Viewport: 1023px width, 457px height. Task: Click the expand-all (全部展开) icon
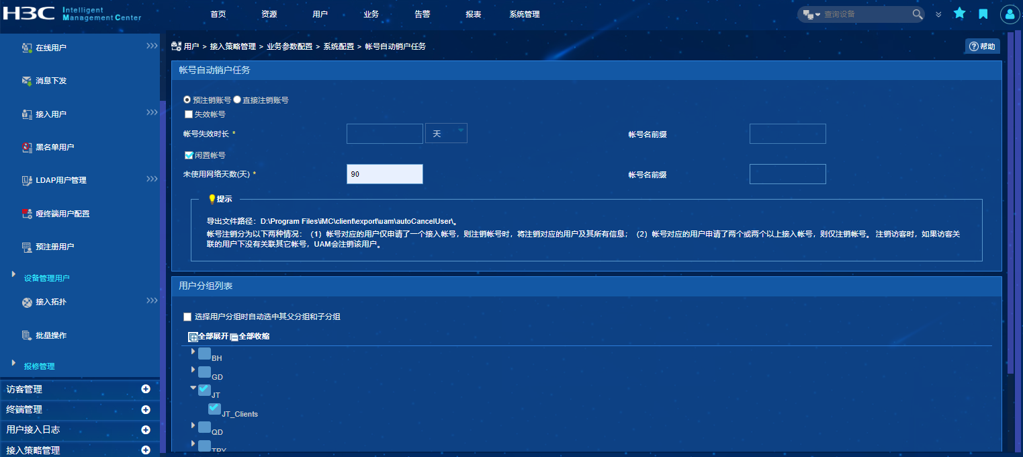point(193,337)
